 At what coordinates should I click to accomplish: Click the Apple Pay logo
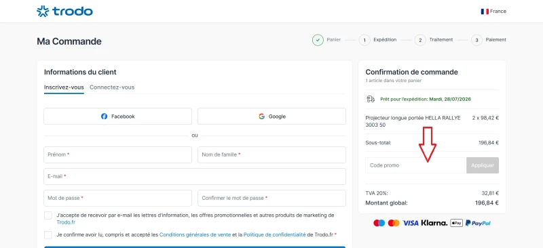pos(456,223)
